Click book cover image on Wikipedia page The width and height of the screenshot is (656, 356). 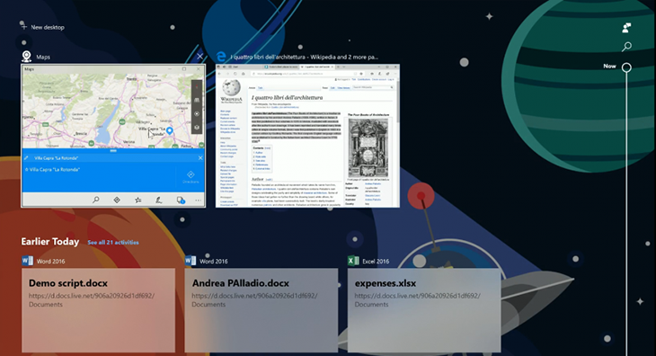coord(368,147)
